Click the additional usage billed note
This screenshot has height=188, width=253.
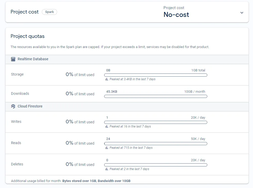[x=71, y=181]
